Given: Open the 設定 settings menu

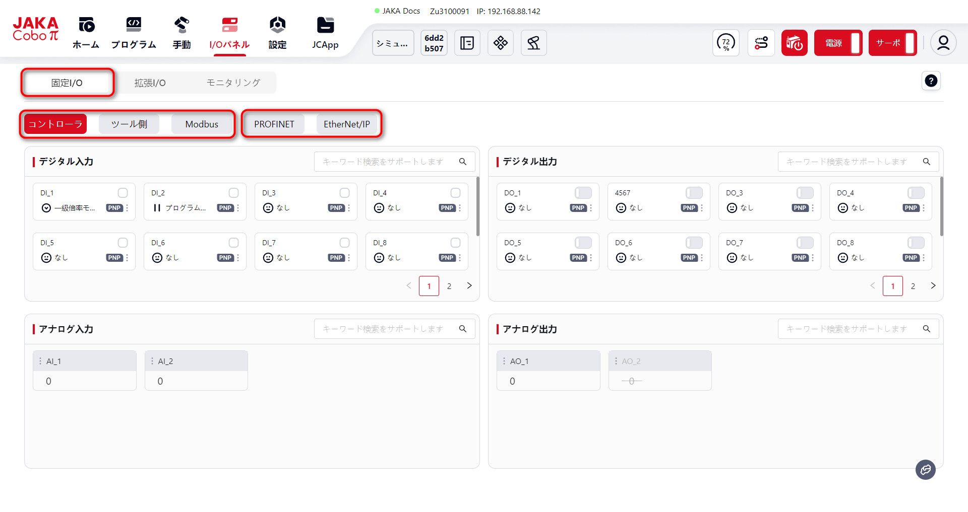Looking at the screenshot, I should coord(277,33).
